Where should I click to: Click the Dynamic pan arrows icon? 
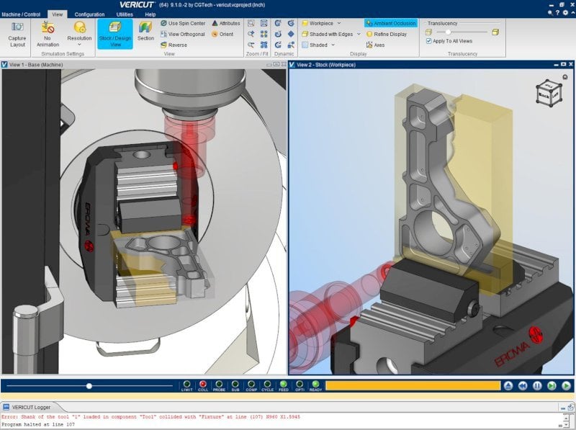[x=291, y=34]
